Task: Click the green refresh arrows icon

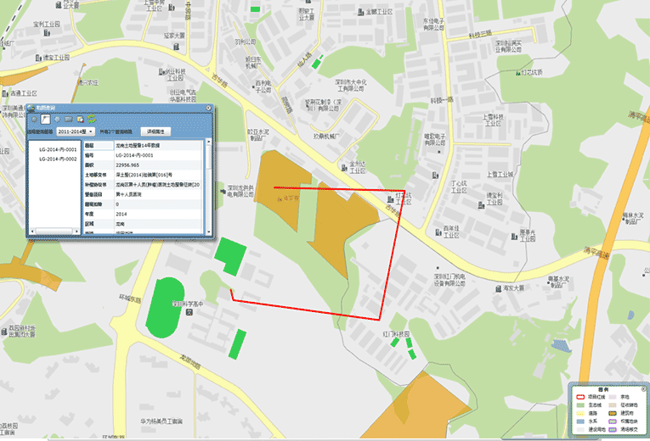Action: pos(91,120)
